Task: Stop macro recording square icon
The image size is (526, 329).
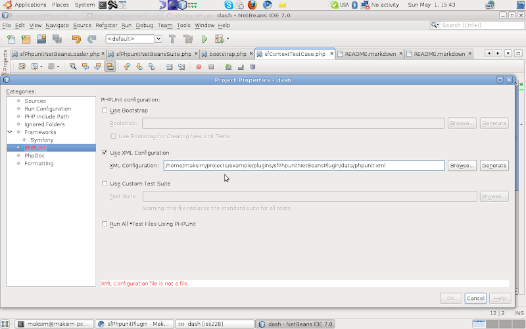Action: pyautogui.click(x=211, y=66)
